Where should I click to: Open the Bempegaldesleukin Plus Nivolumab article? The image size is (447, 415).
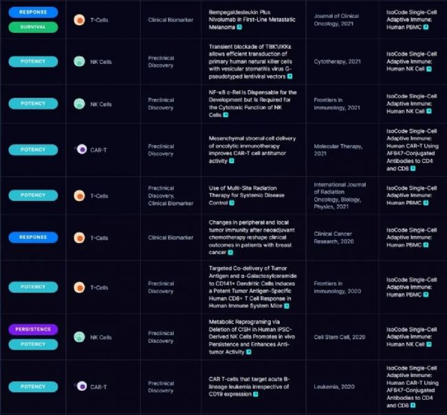coord(252,19)
